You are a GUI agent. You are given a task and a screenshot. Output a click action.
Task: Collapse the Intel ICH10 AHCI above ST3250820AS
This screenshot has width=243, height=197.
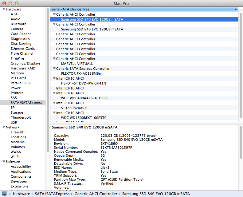54,103
